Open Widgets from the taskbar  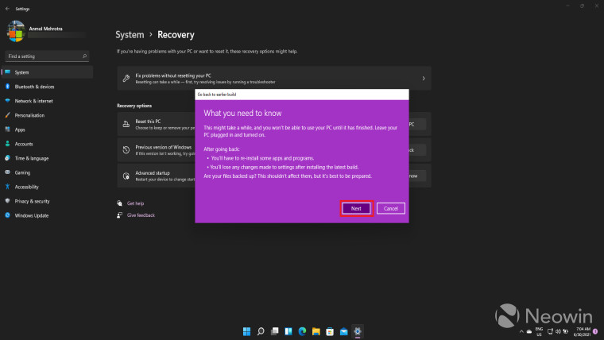[288, 331]
